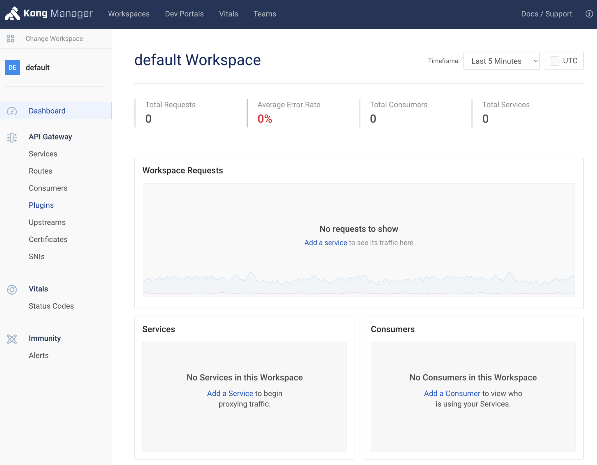Open the Last 5 Minutes timeframe dropdown
The width and height of the screenshot is (597, 465).
[x=501, y=61]
